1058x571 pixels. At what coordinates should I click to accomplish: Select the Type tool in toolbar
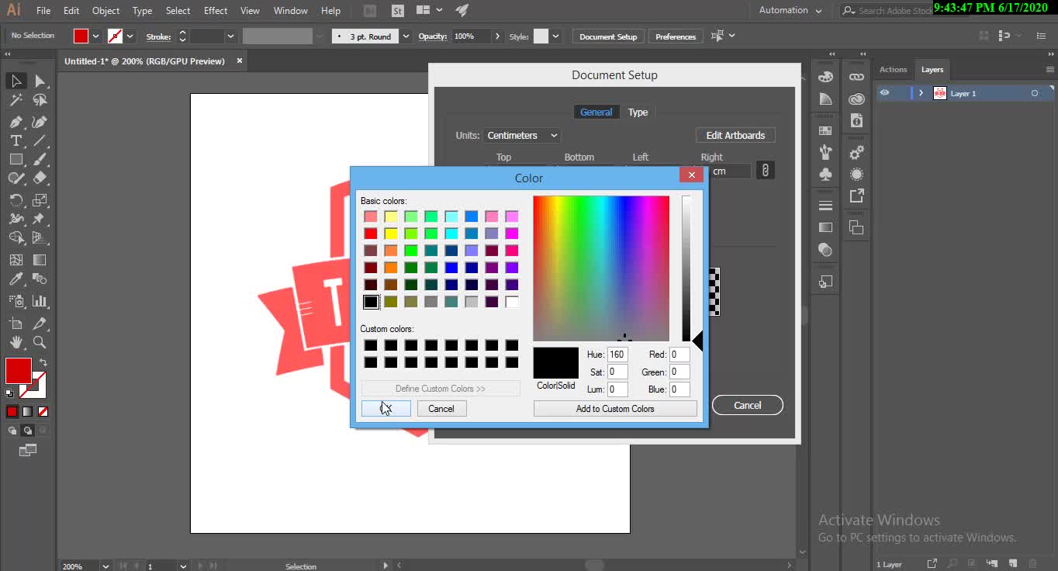click(16, 140)
